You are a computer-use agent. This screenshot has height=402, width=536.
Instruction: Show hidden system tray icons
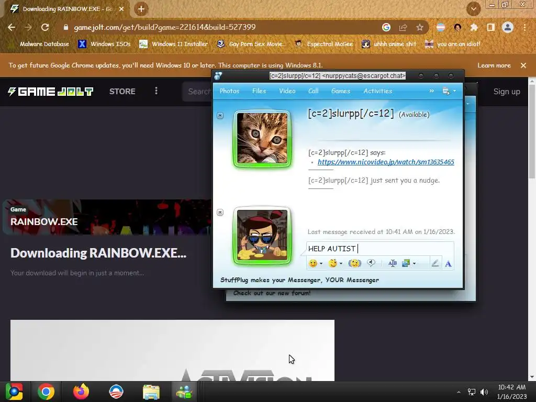[x=459, y=392]
